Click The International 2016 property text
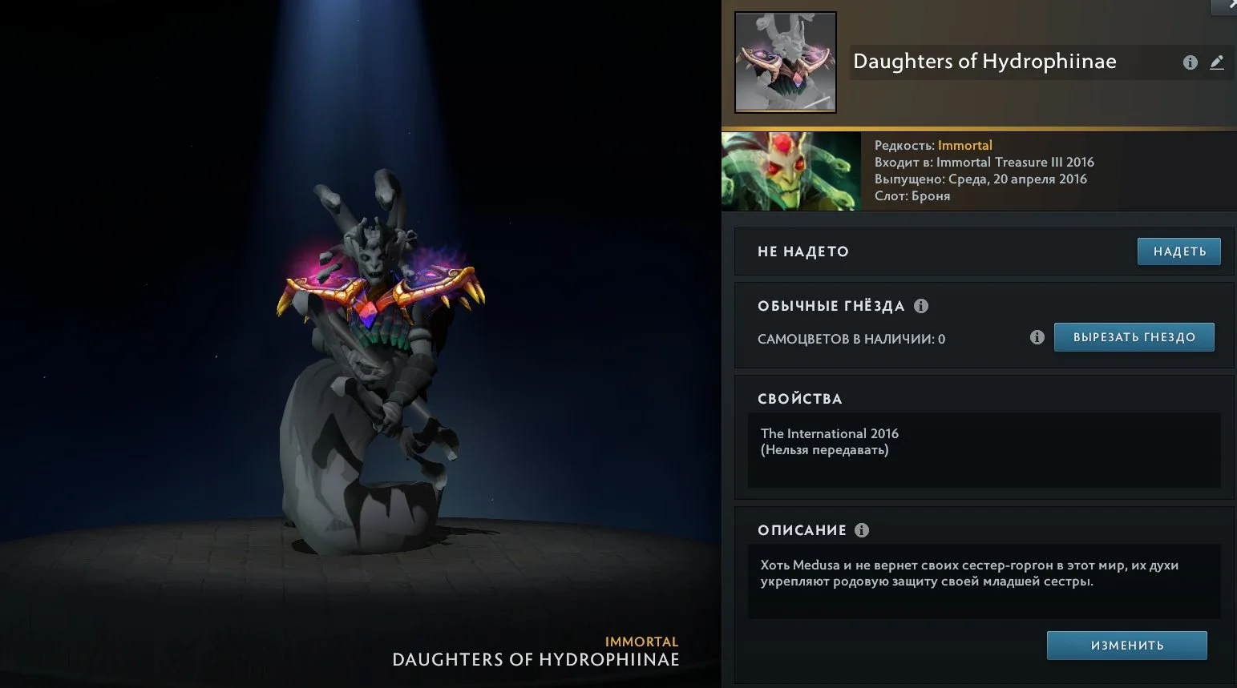1237x688 pixels. click(x=830, y=433)
